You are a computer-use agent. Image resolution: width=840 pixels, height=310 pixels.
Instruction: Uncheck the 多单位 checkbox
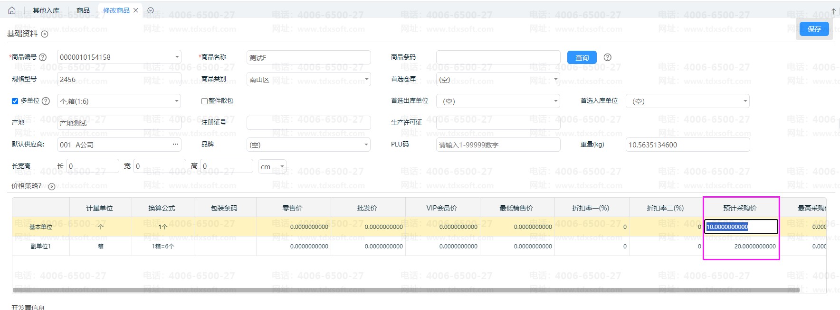(15, 101)
